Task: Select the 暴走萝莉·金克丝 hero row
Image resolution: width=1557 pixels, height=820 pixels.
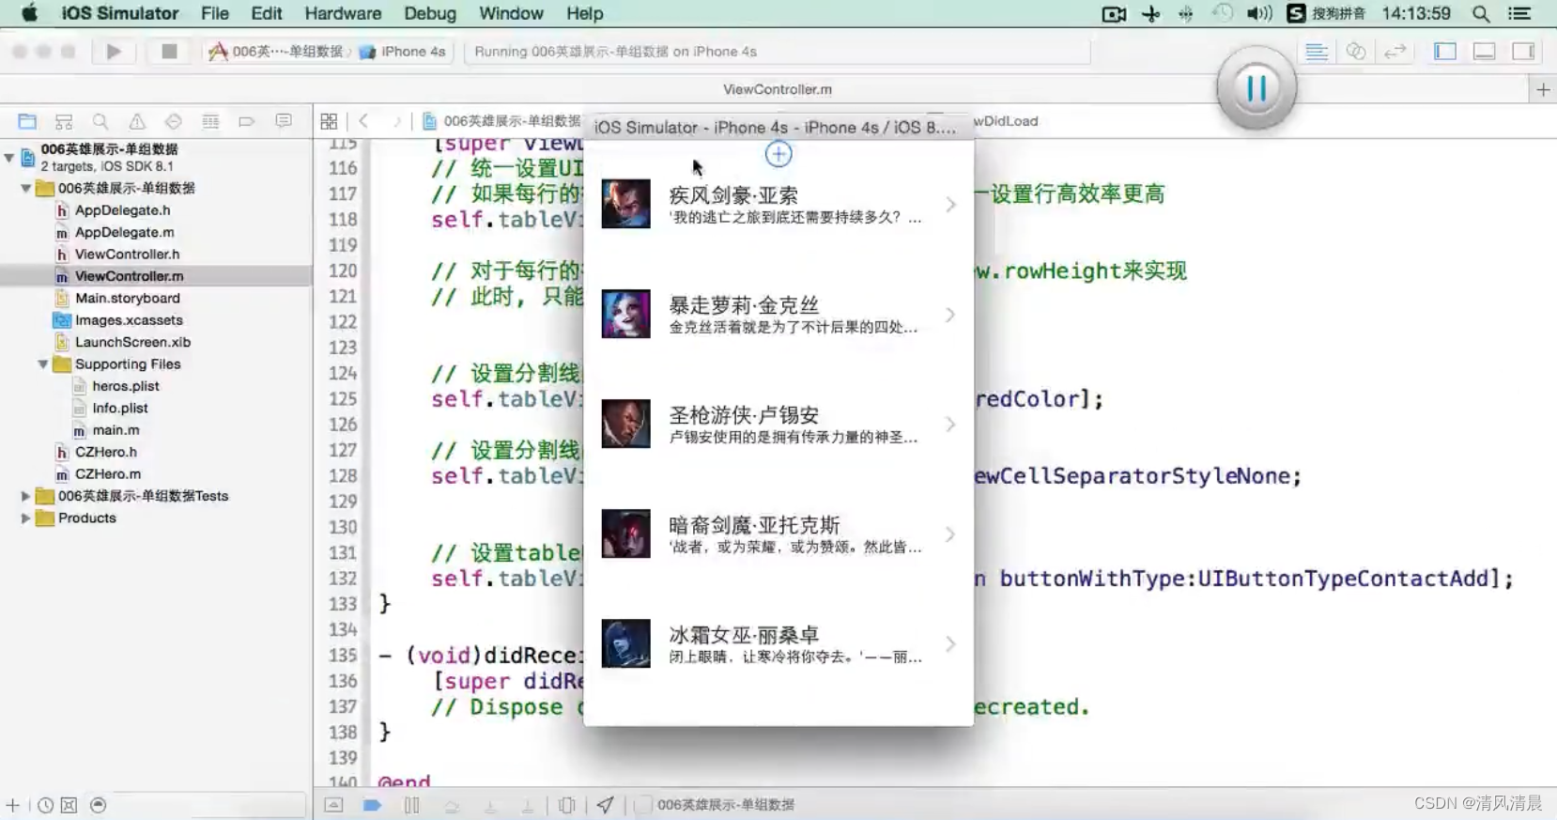Action: pos(778,315)
